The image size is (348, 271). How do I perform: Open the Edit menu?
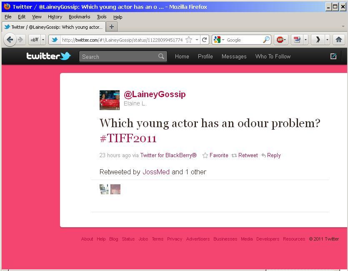(x=22, y=17)
